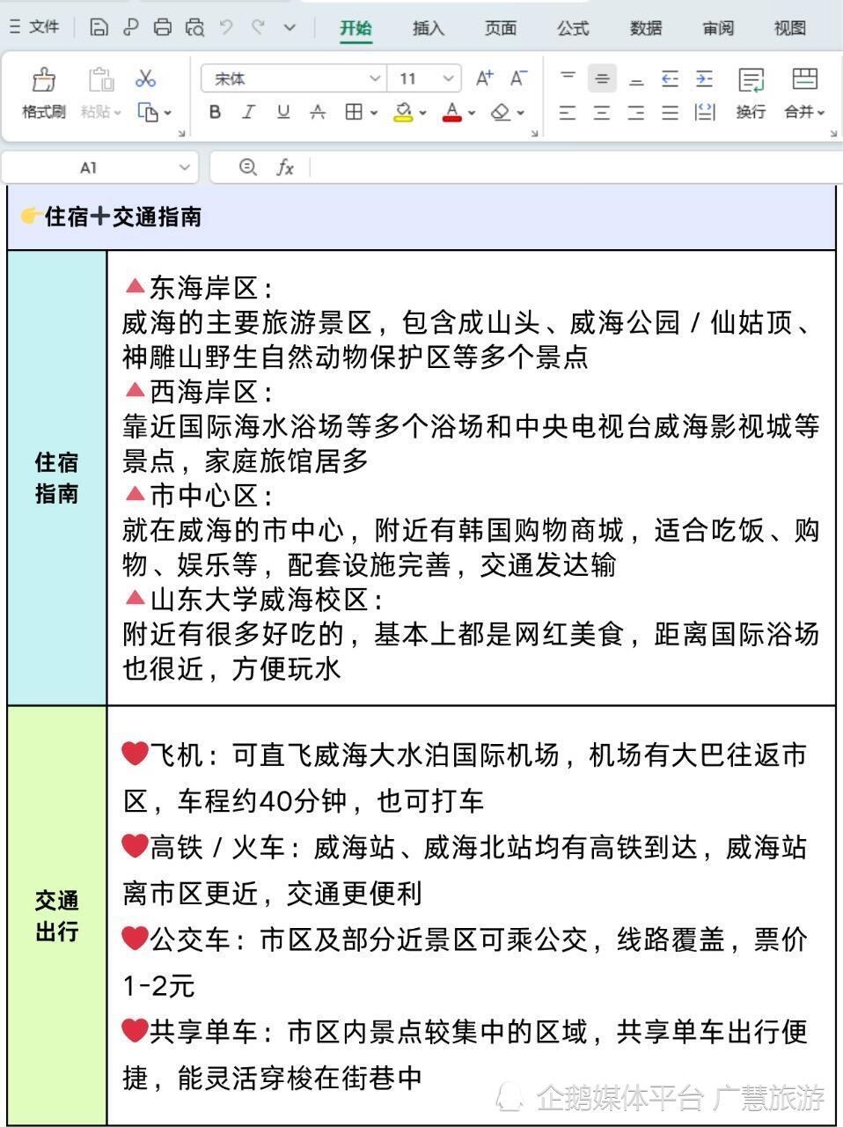The height and width of the screenshot is (1127, 843).
Task: Toggle italic formatting on
Action: (248, 113)
